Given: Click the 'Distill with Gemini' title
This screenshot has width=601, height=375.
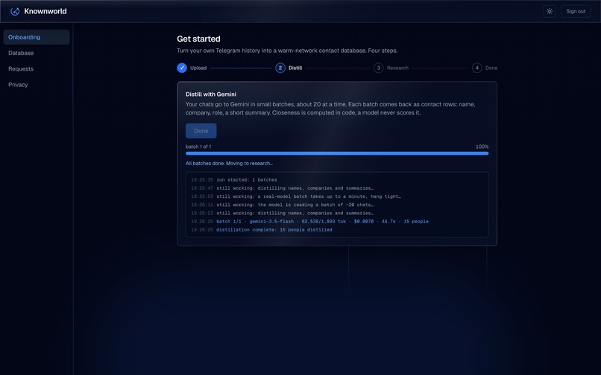Looking at the screenshot, I should coord(211,94).
